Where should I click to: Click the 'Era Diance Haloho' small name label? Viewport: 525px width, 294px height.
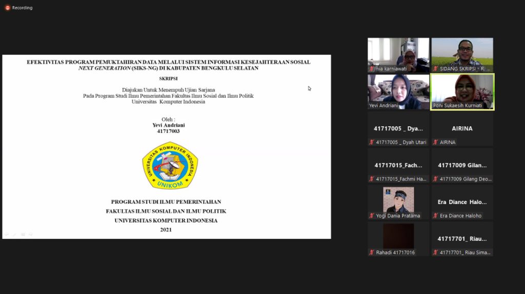tap(461, 216)
